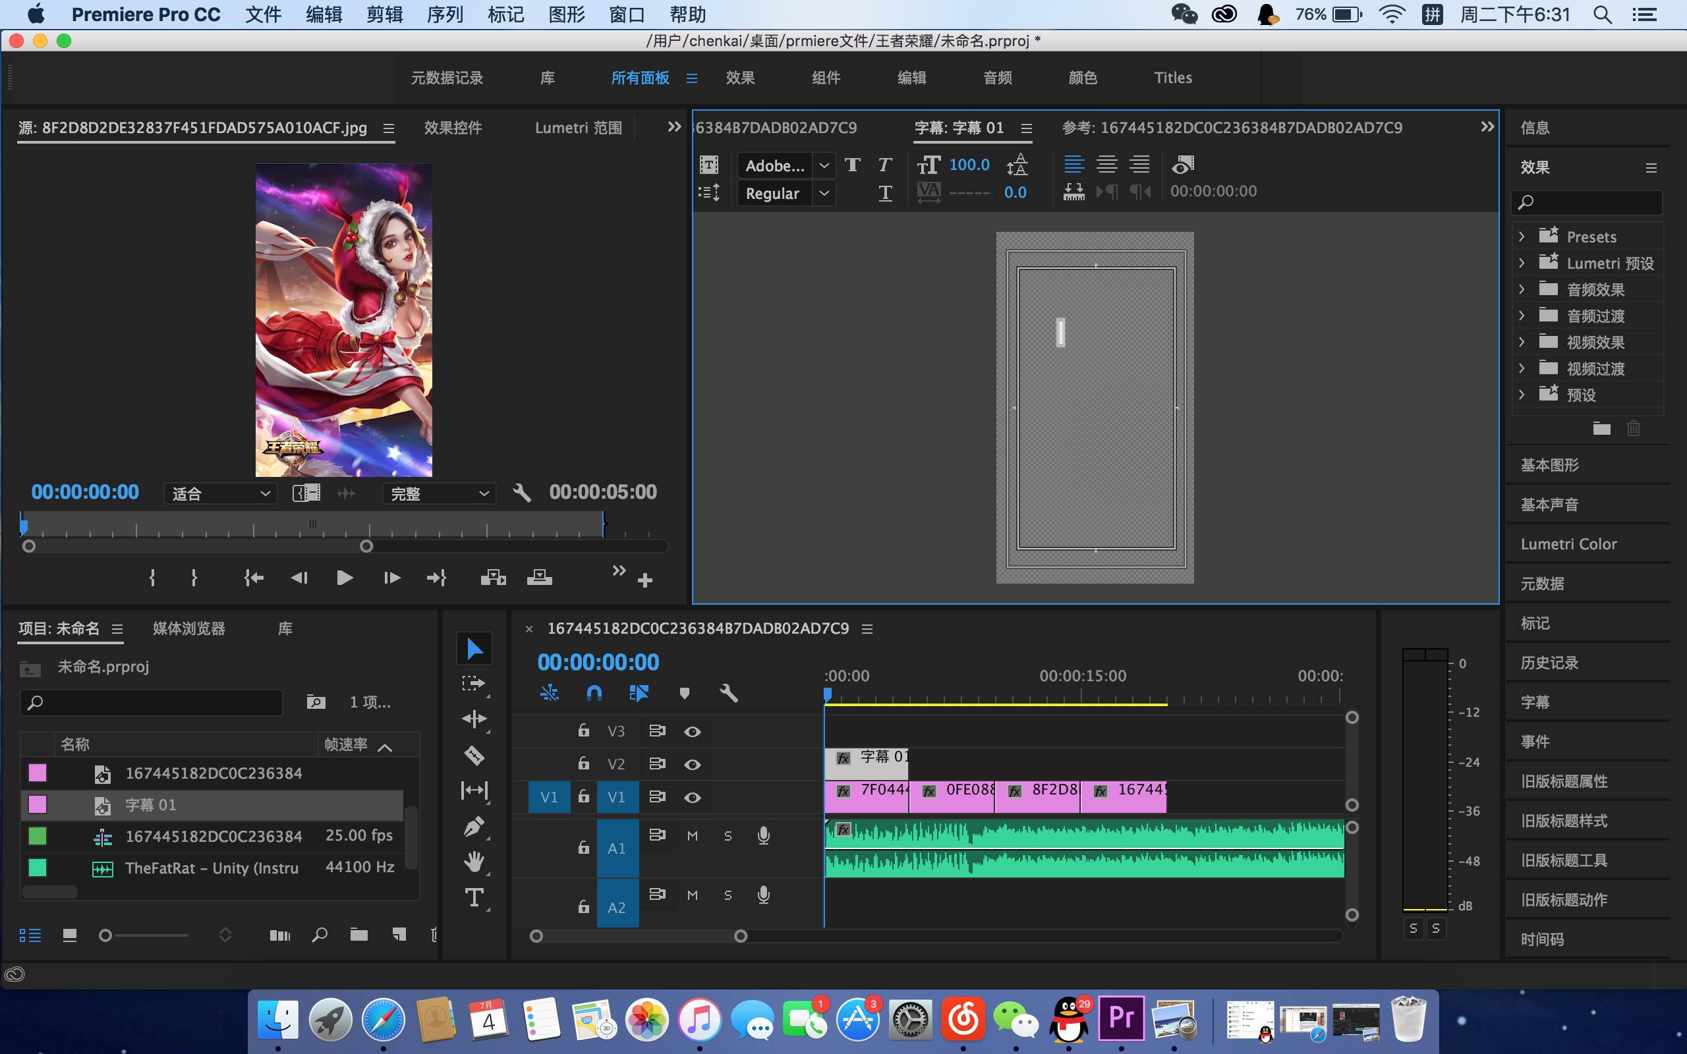Viewport: 1687px width, 1054px height.
Task: Click Find magnifier in project panel footer
Action: click(319, 935)
